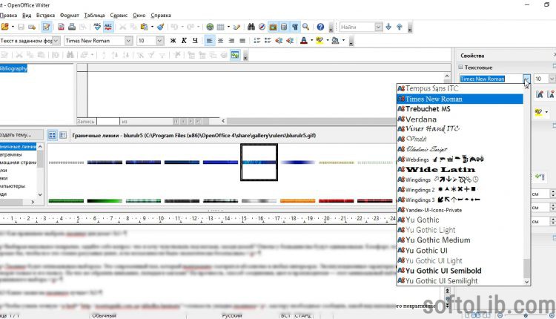The height and width of the screenshot is (319, 556).
Task: Open the Font Color dropdown arrow
Action: point(311,41)
